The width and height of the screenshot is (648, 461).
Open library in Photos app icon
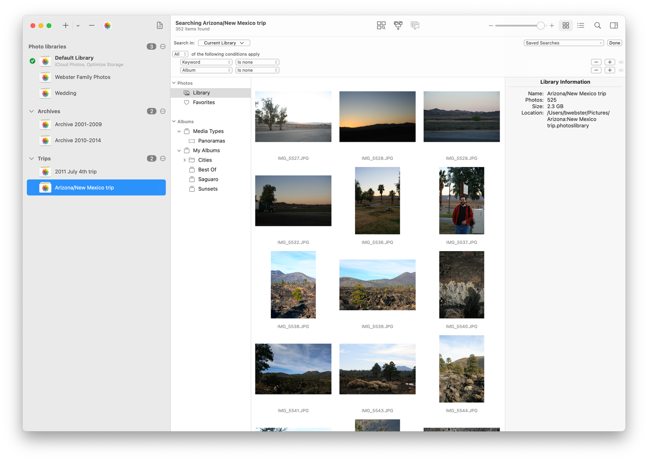coord(107,26)
